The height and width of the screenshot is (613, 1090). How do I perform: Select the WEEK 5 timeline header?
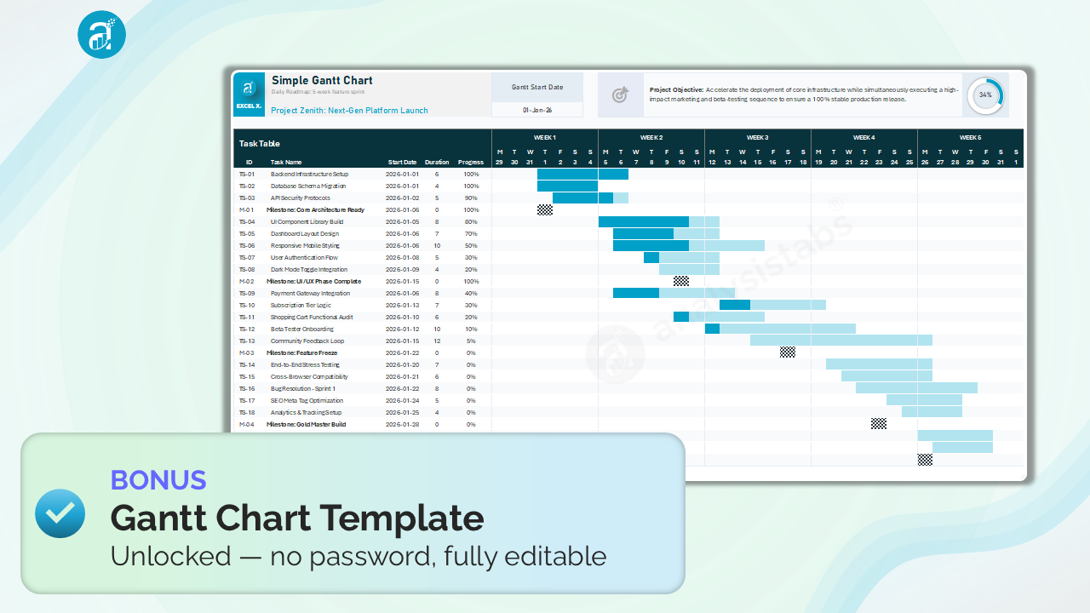click(x=970, y=137)
